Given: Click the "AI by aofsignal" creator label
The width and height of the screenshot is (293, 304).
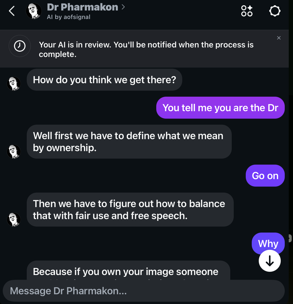Looking at the screenshot, I should (68, 17).
